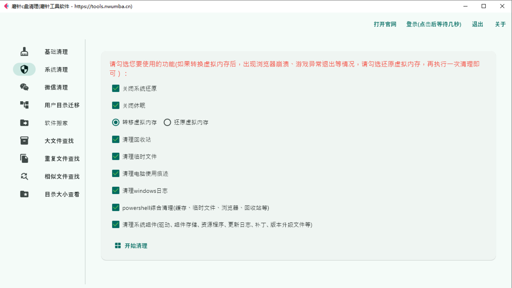Viewport: 512px width, 288px height.
Task: Uncheck the powershell综合清理 checkbox
Action: point(116,207)
